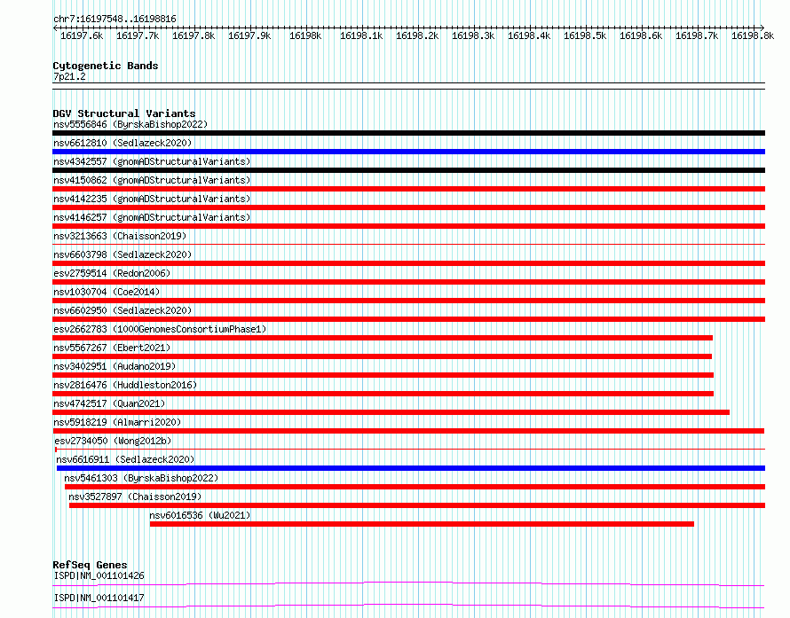Click ruler position 16198.1k
Screen dimensions: 790x618
[x=361, y=35]
